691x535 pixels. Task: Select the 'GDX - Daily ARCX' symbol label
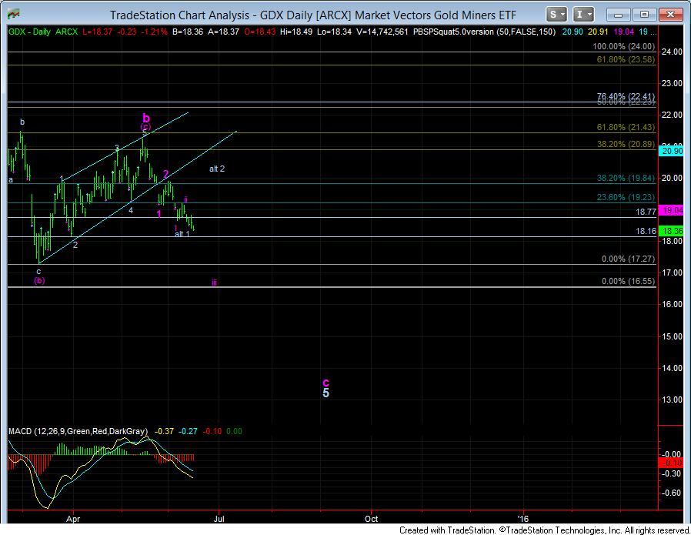pyautogui.click(x=43, y=32)
